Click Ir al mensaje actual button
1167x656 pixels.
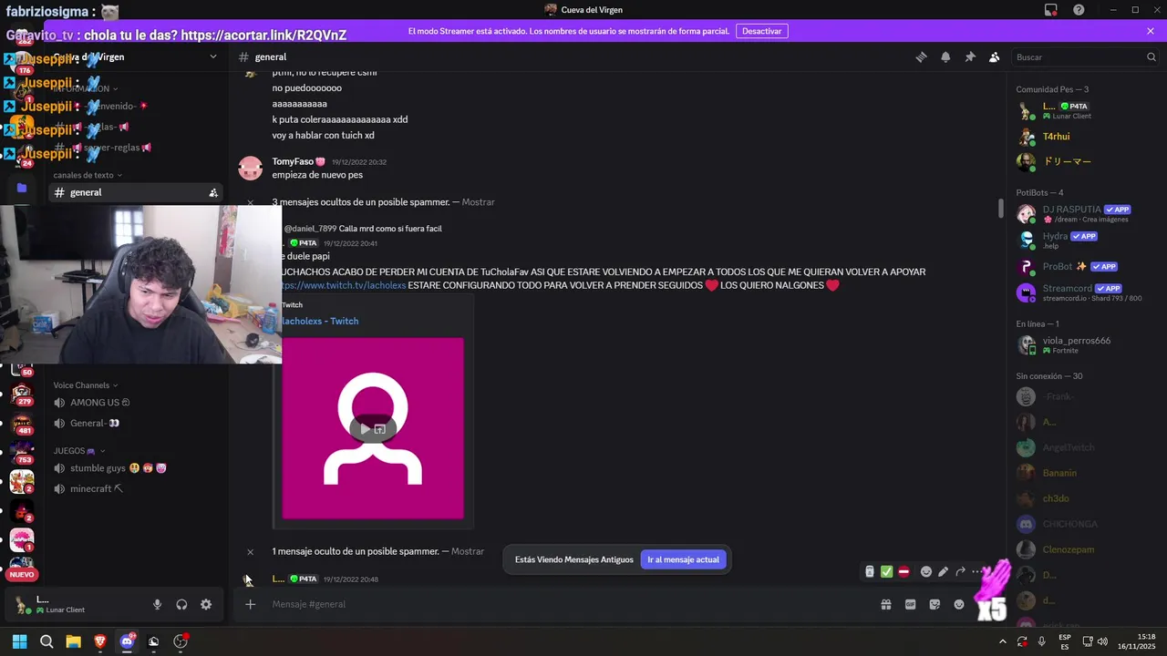683,559
